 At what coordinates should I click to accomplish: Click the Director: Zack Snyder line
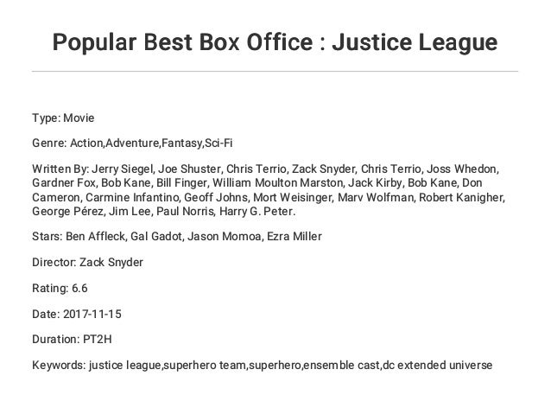[x=87, y=263]
